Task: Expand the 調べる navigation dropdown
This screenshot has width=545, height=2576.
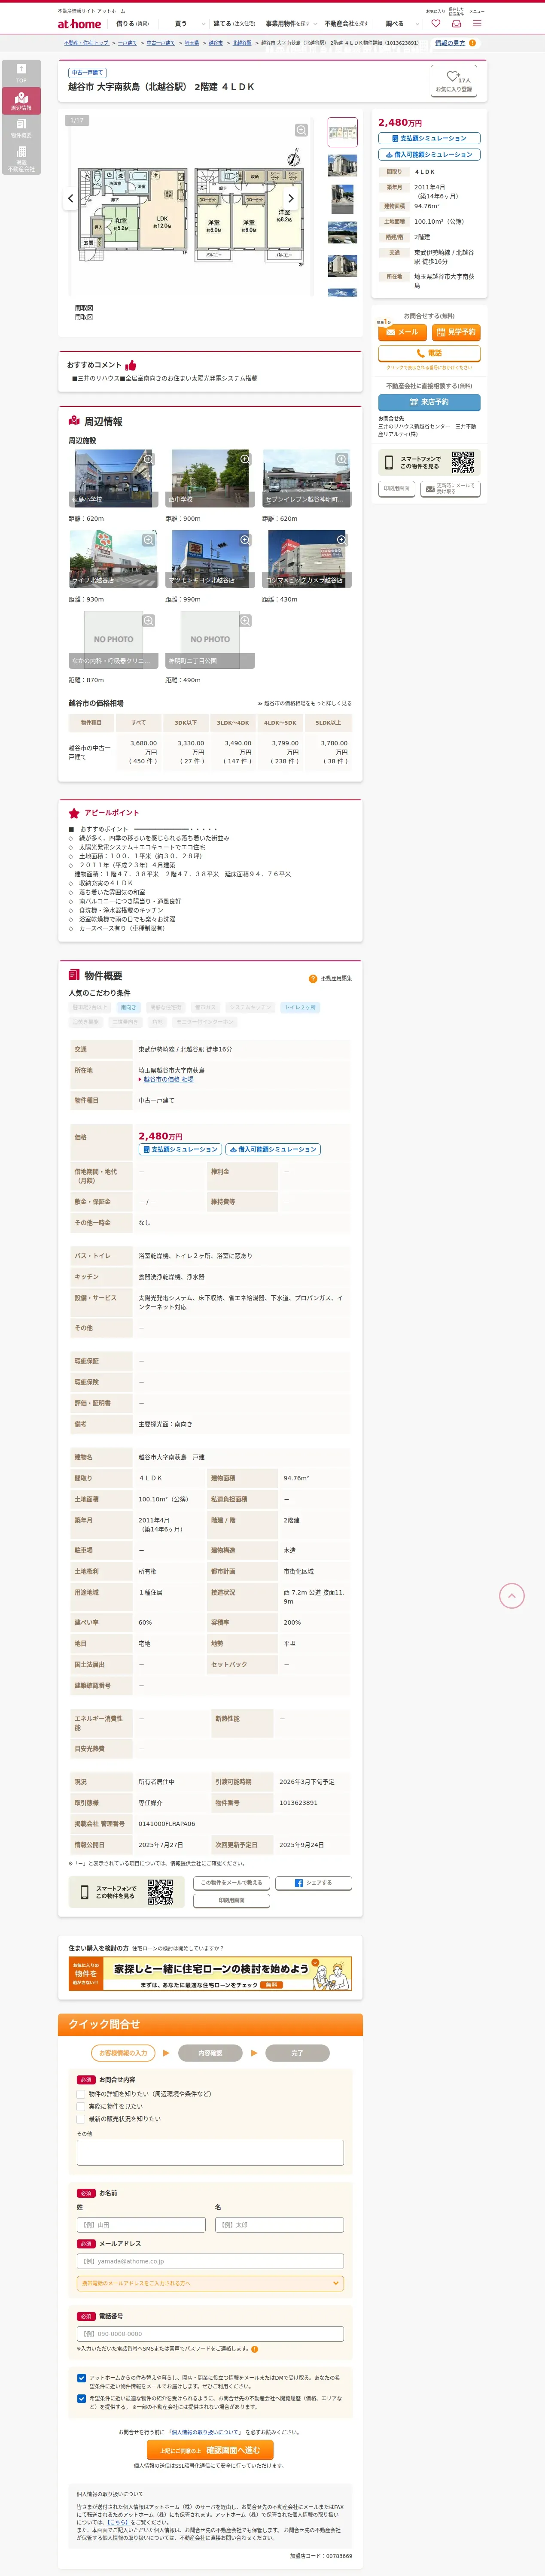Action: click(401, 23)
